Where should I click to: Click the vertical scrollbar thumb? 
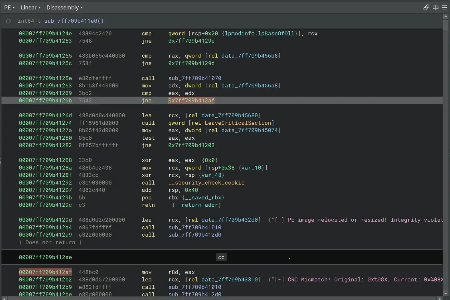pos(445,25)
